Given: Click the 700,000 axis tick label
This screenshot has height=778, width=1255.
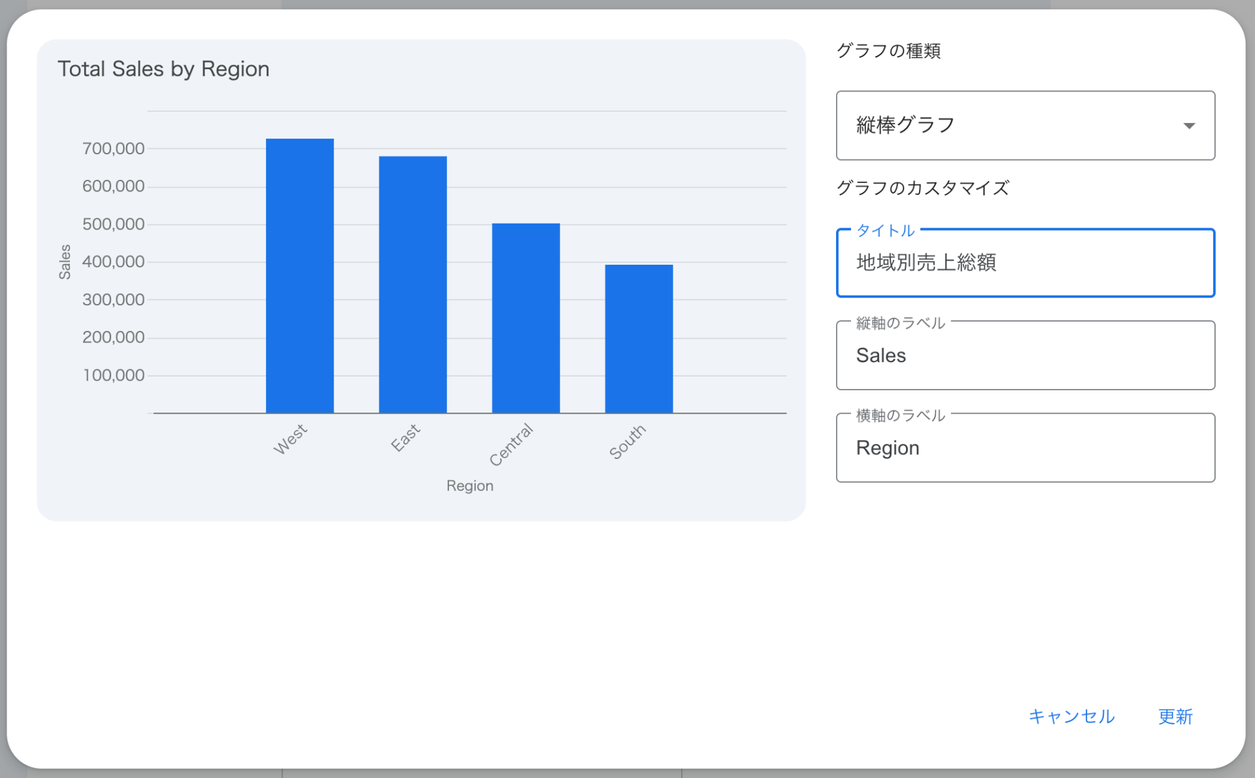Looking at the screenshot, I should pyautogui.click(x=113, y=148).
